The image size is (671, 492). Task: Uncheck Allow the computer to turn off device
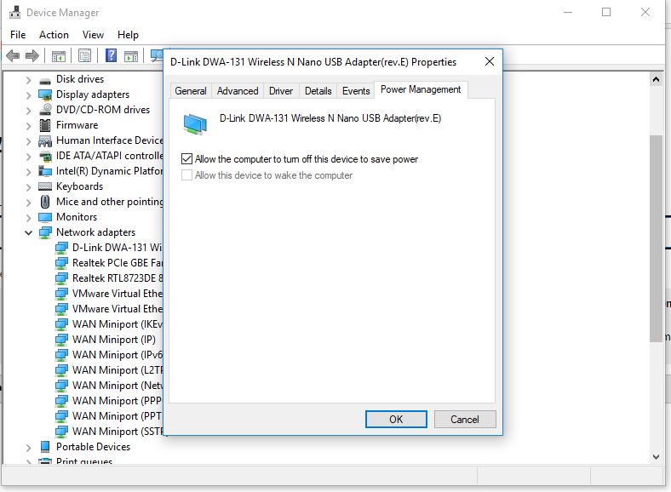coord(186,159)
